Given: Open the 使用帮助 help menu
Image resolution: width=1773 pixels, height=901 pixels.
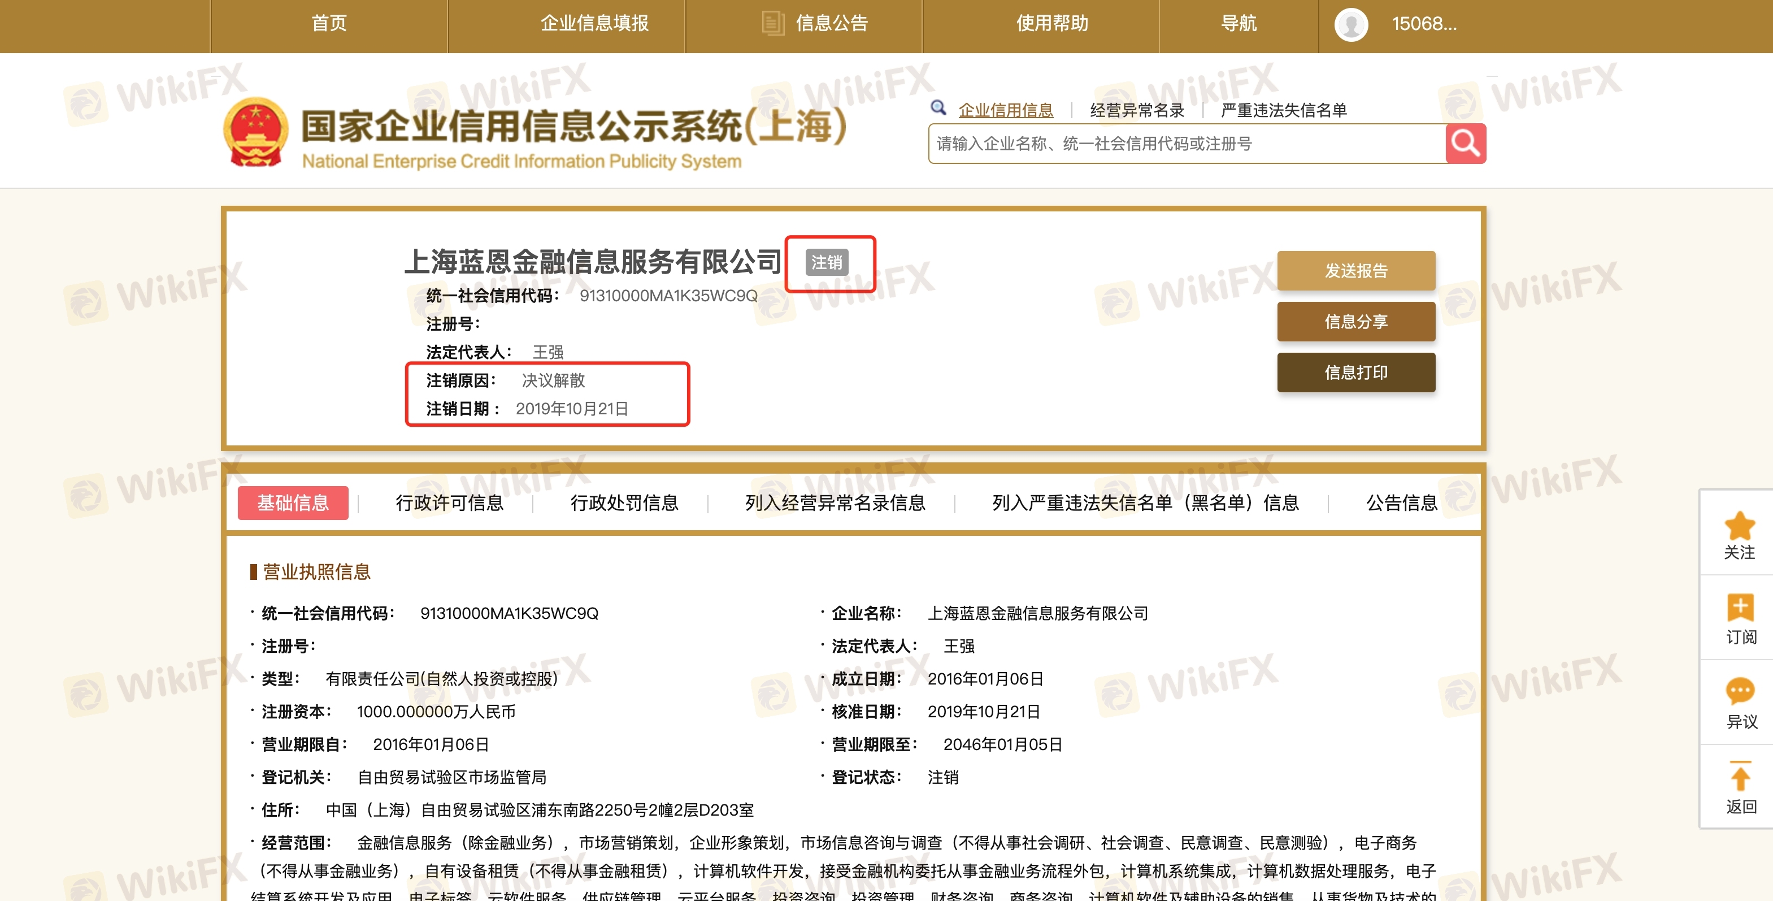Looking at the screenshot, I should tap(1051, 24).
